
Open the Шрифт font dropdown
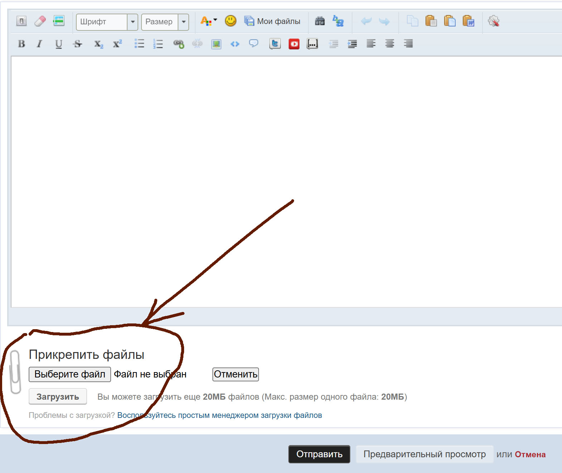107,22
